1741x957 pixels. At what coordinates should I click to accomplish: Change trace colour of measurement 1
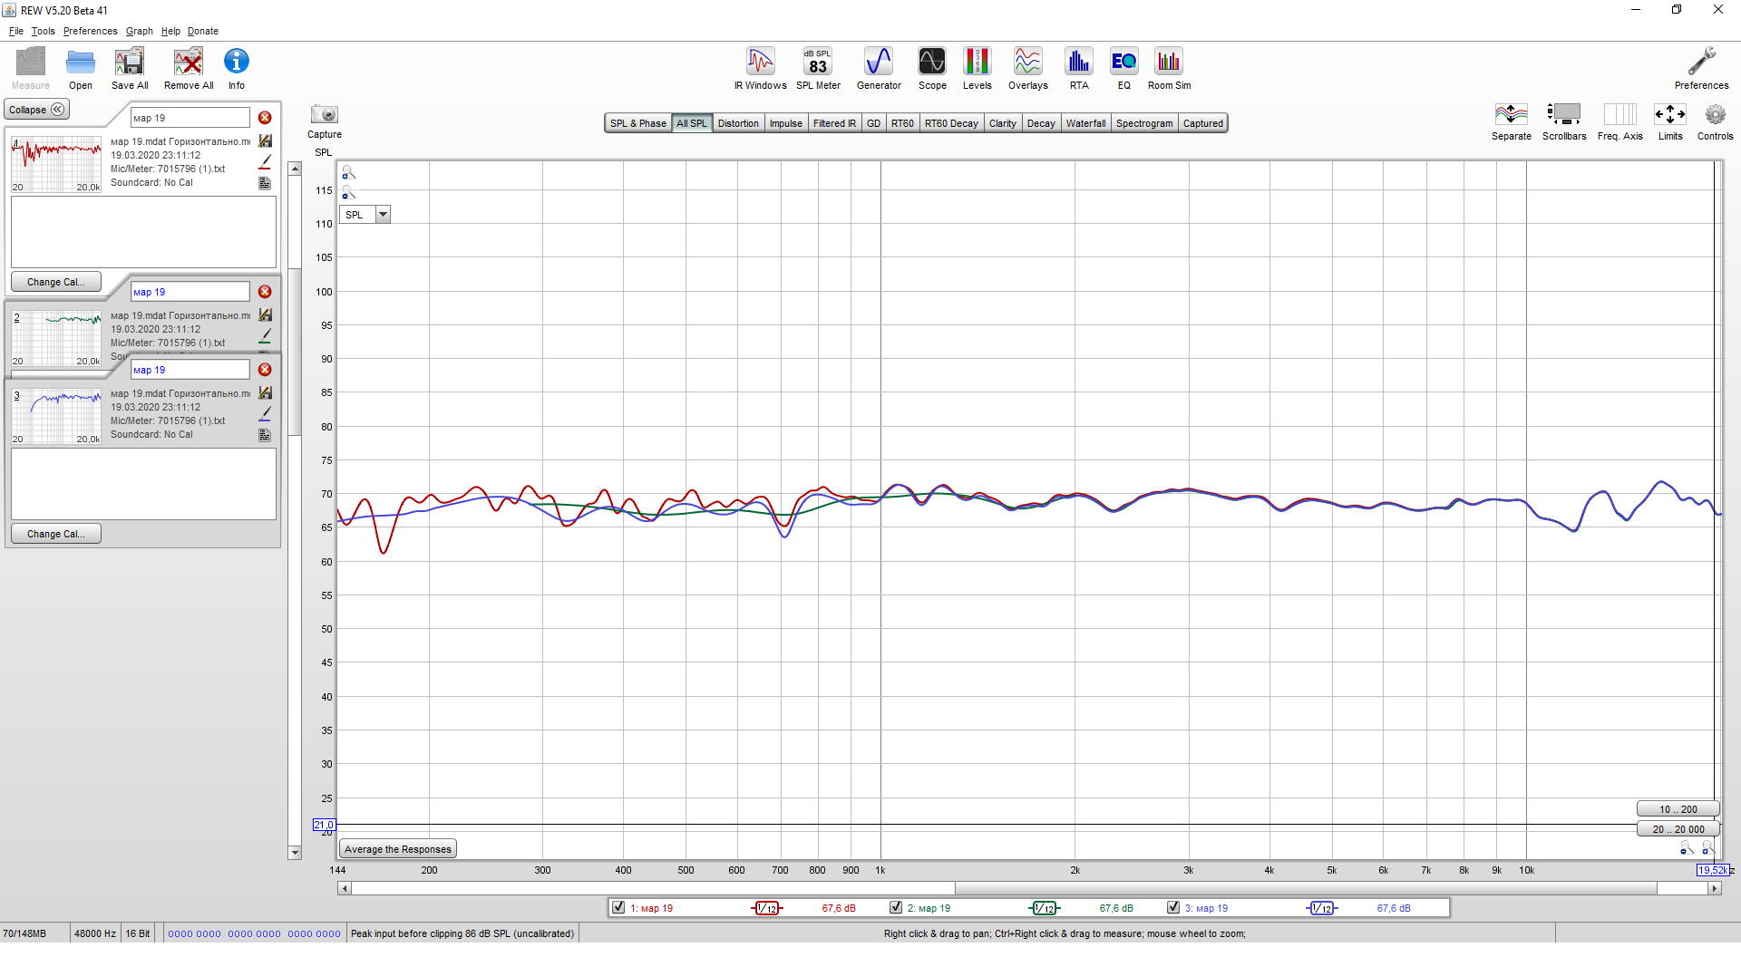pos(265,162)
